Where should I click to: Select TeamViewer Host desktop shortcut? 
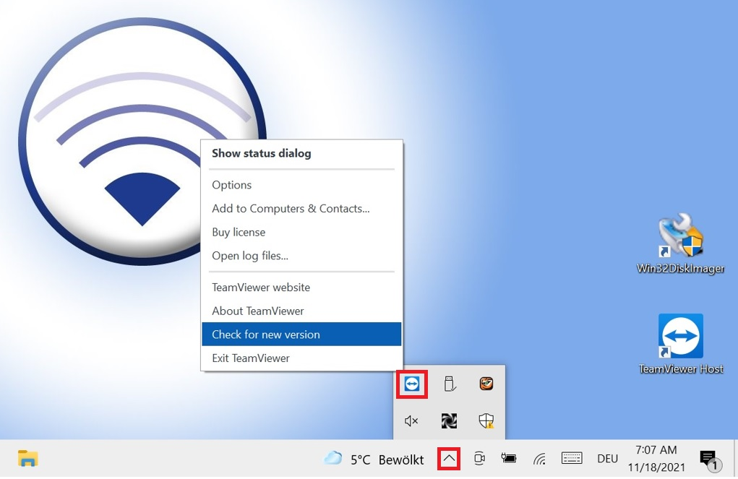[681, 345]
